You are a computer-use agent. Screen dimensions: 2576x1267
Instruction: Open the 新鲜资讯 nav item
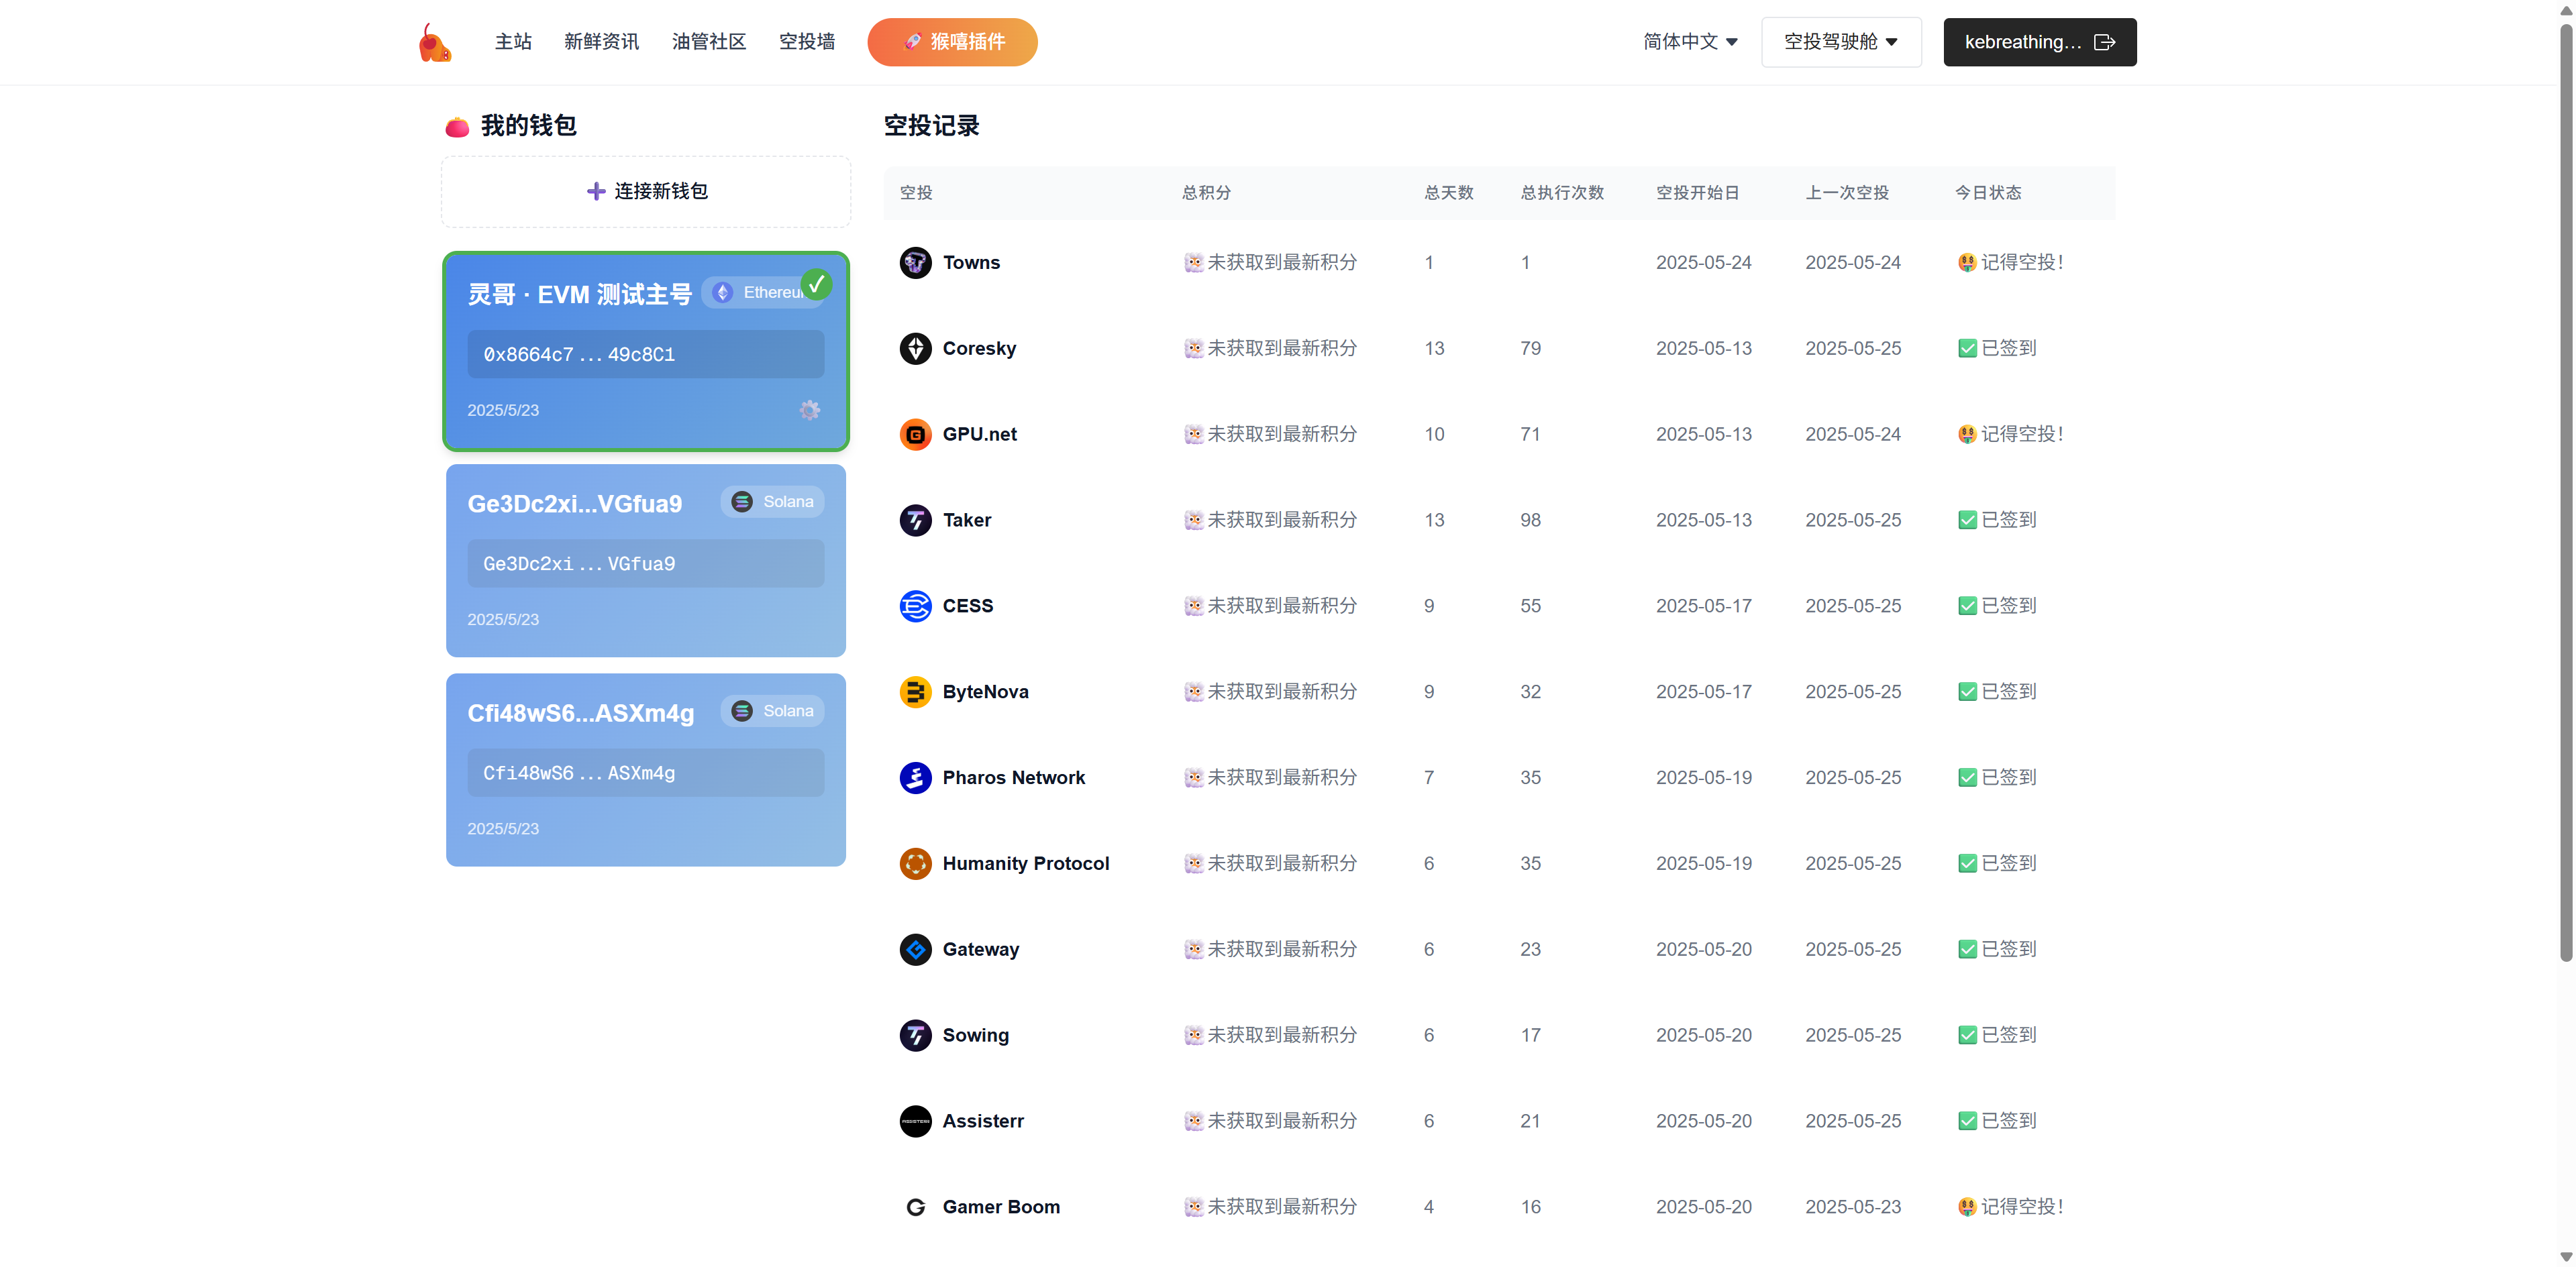pos(601,42)
